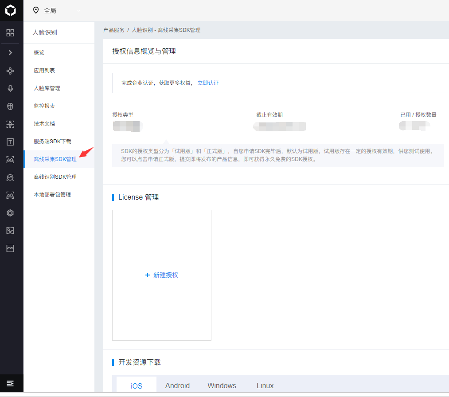Click the 立即认证 link
Viewport: 449px width, 397px height.
point(208,83)
